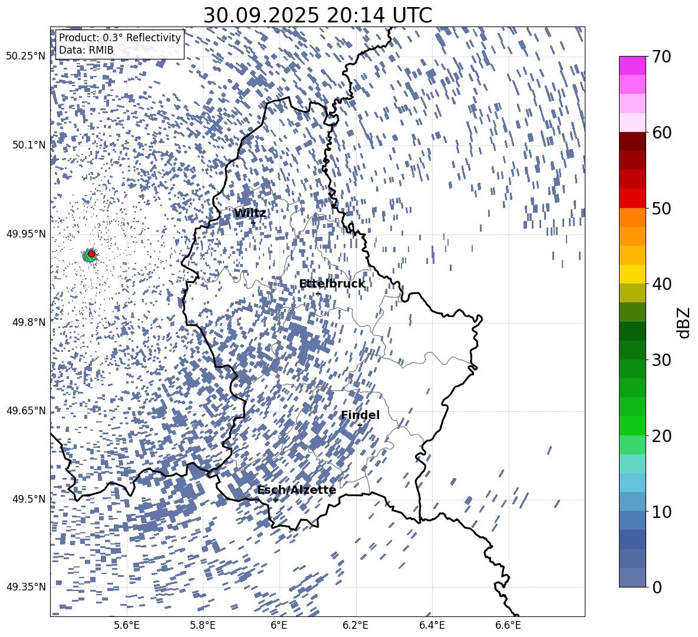
Task: Click the 5.8°E longitude label
Action: pyautogui.click(x=203, y=626)
